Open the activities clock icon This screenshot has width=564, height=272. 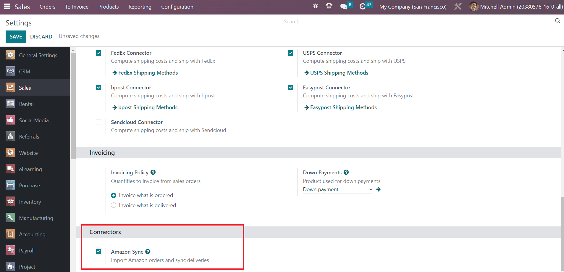(362, 7)
